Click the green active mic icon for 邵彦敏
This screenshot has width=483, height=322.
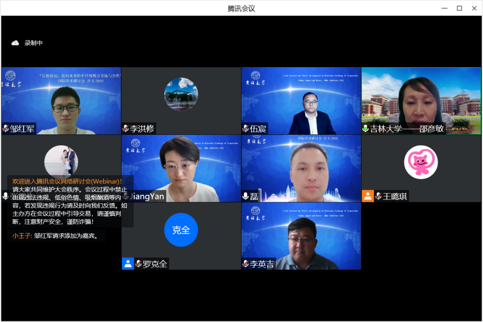point(366,128)
